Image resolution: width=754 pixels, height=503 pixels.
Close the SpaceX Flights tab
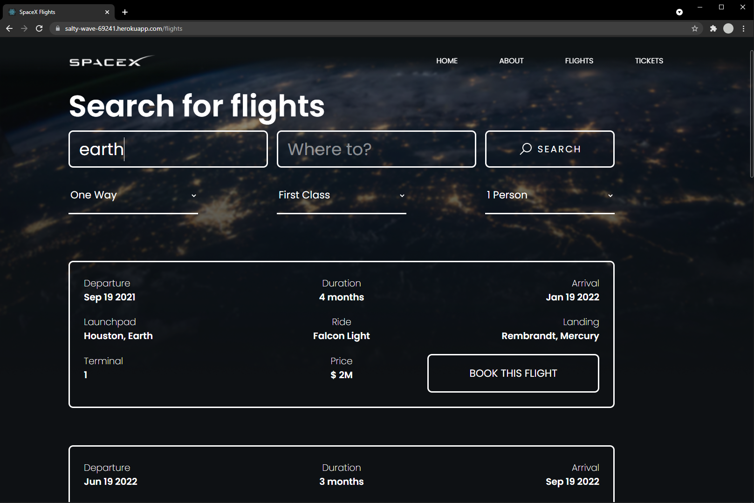pyautogui.click(x=107, y=12)
